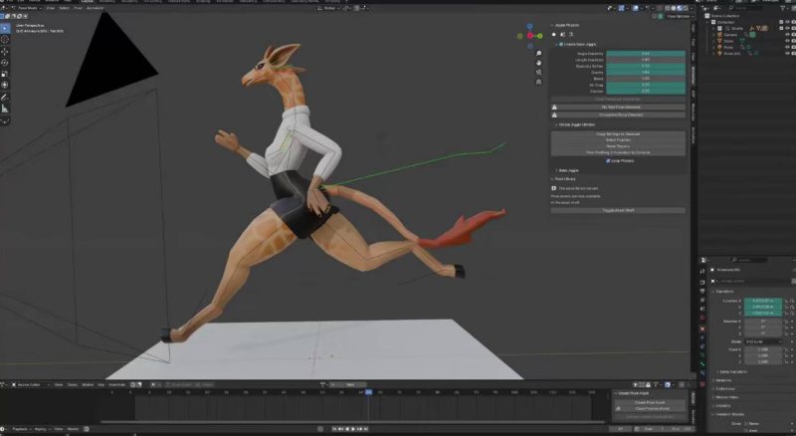This screenshot has height=436, width=796.
Task: Select the Transform tool in toolbar
Action: point(5,85)
